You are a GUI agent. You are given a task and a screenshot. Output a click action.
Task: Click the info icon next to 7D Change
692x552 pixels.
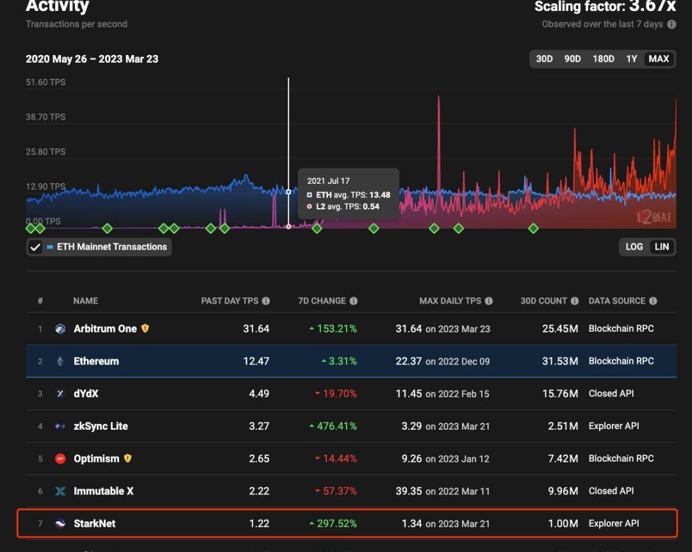pyautogui.click(x=354, y=301)
